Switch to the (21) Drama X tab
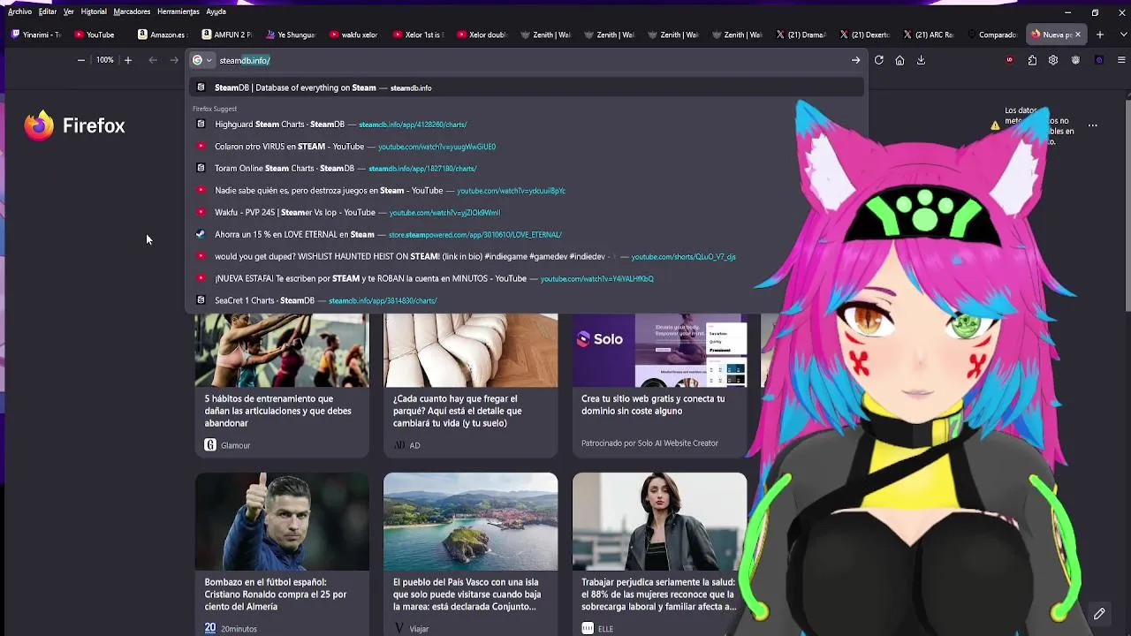Image resolution: width=1131 pixels, height=636 pixels. [x=801, y=34]
